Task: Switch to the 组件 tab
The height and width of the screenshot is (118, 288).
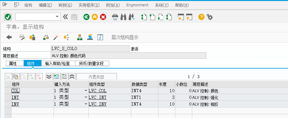Action: (33, 63)
